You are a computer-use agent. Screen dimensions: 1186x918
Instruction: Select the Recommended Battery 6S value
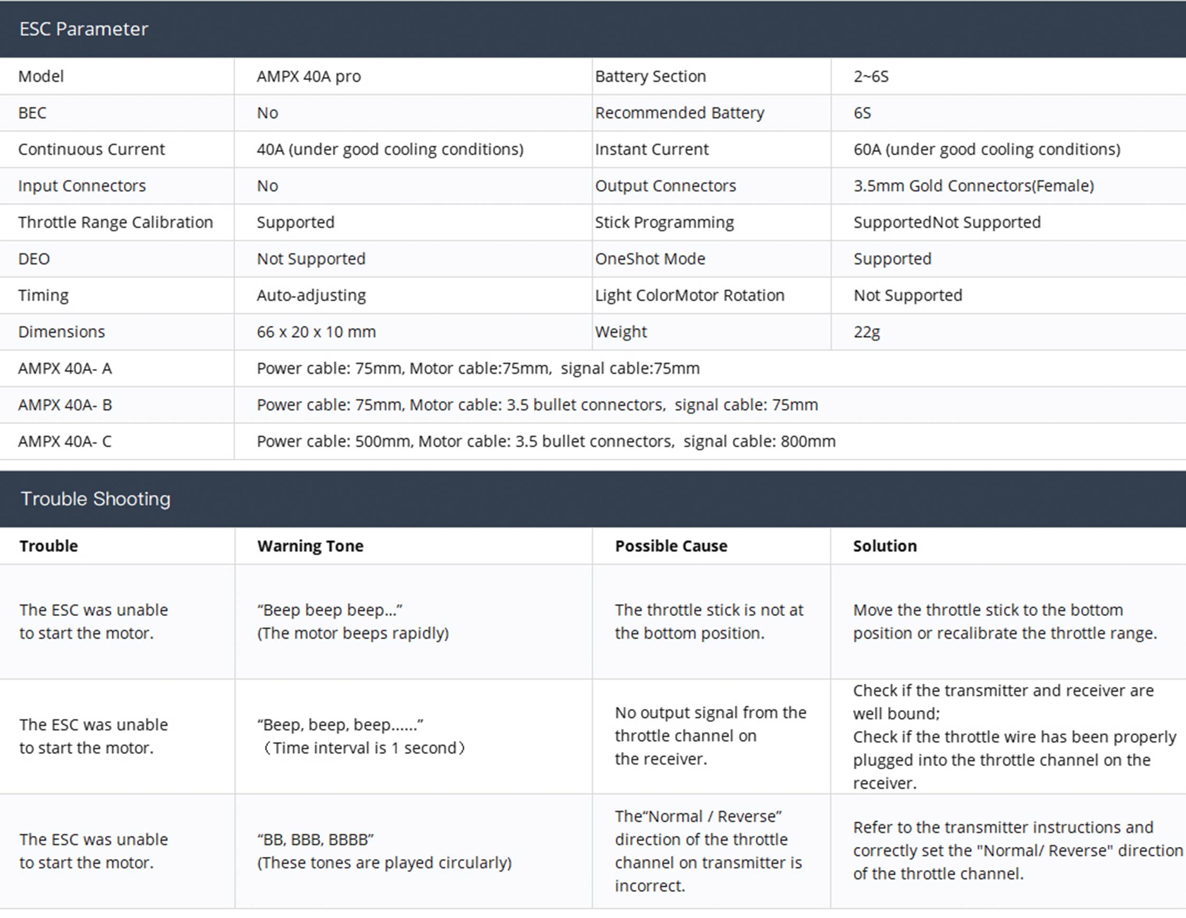point(862,113)
